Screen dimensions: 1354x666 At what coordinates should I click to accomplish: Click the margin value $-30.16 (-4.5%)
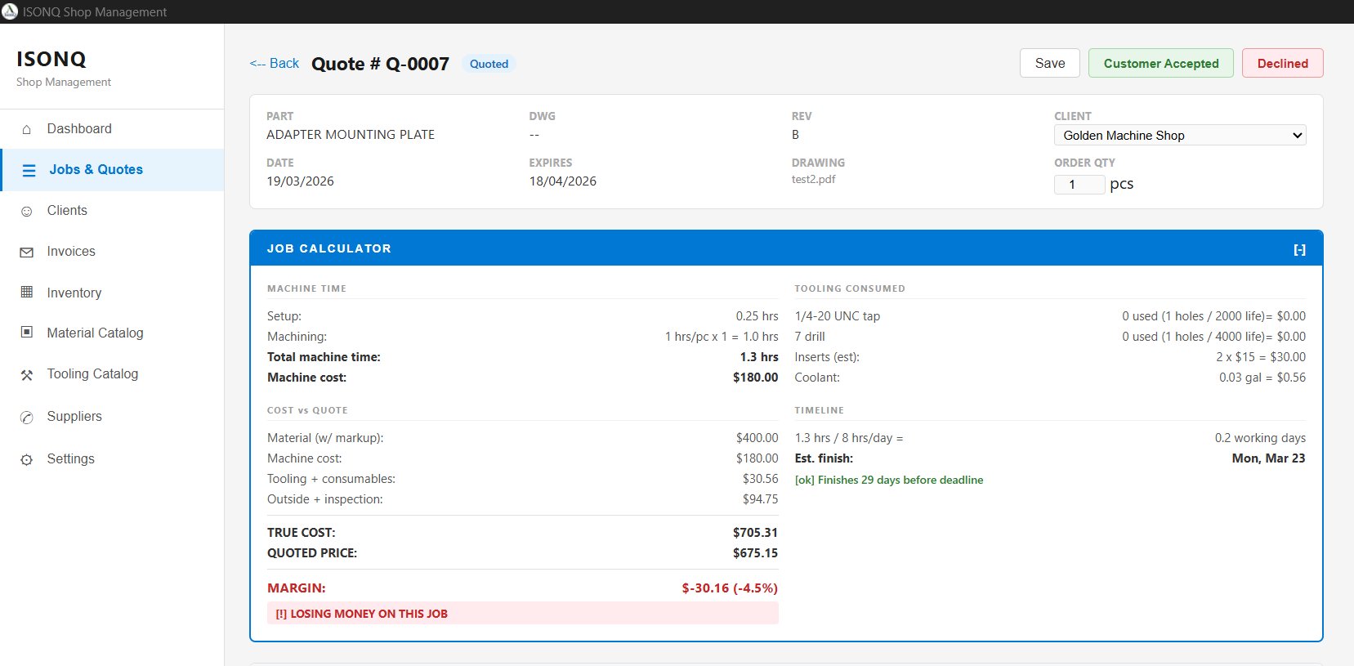pos(730,588)
